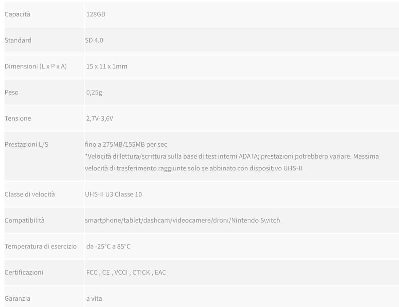This screenshot has width=399, height=307.
Task: Select the 15 x 11 x 1mm value
Action: 107,66
